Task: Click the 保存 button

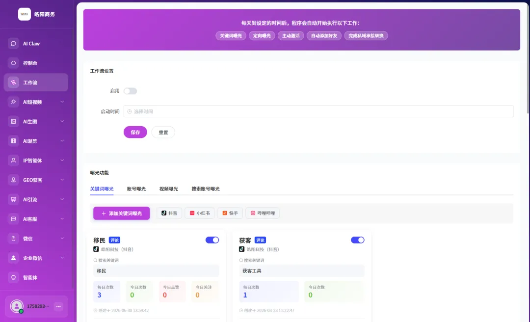Action: tap(135, 132)
